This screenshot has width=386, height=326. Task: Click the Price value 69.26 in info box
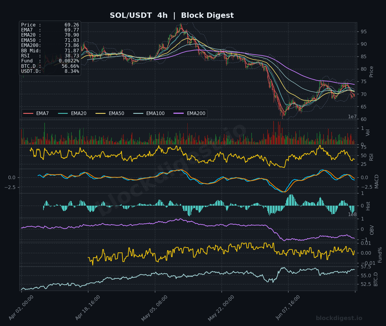click(x=72, y=25)
